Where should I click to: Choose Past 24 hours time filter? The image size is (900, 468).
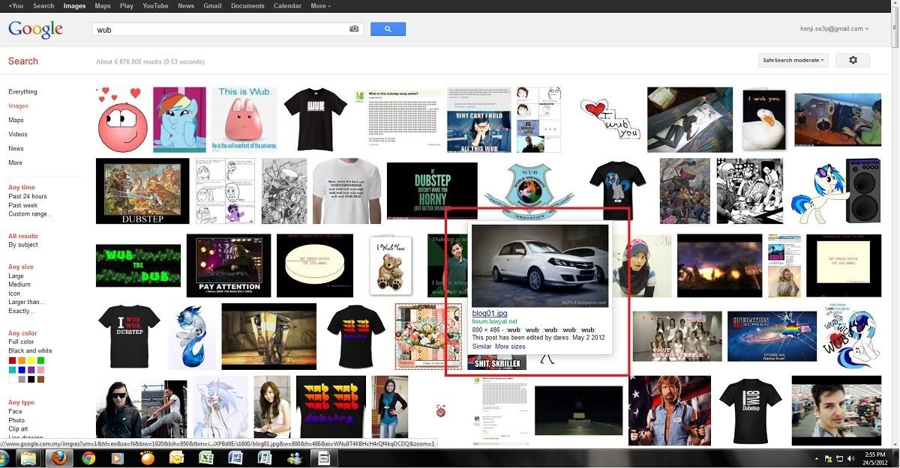(28, 196)
